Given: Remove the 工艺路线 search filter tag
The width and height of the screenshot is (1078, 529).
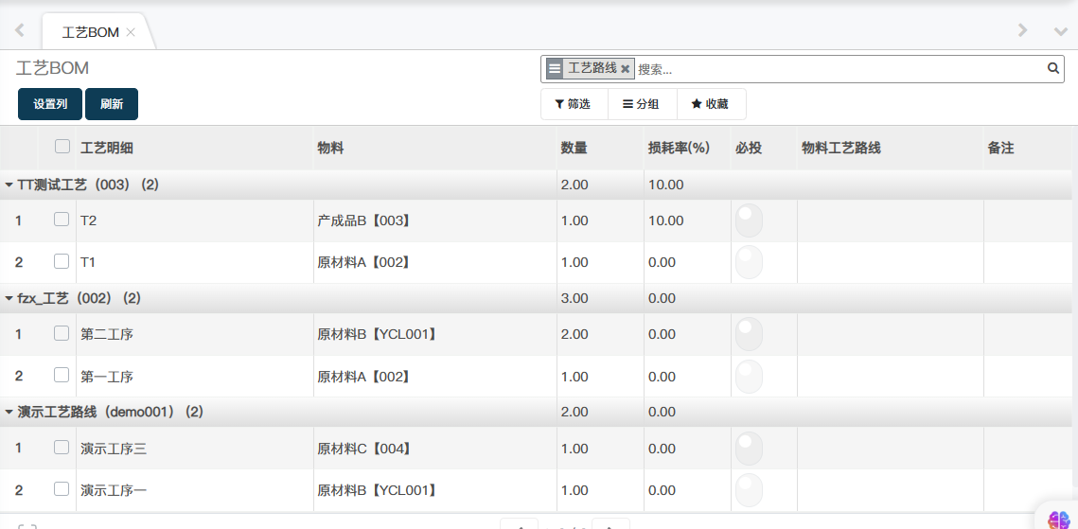Looking at the screenshot, I should point(625,69).
